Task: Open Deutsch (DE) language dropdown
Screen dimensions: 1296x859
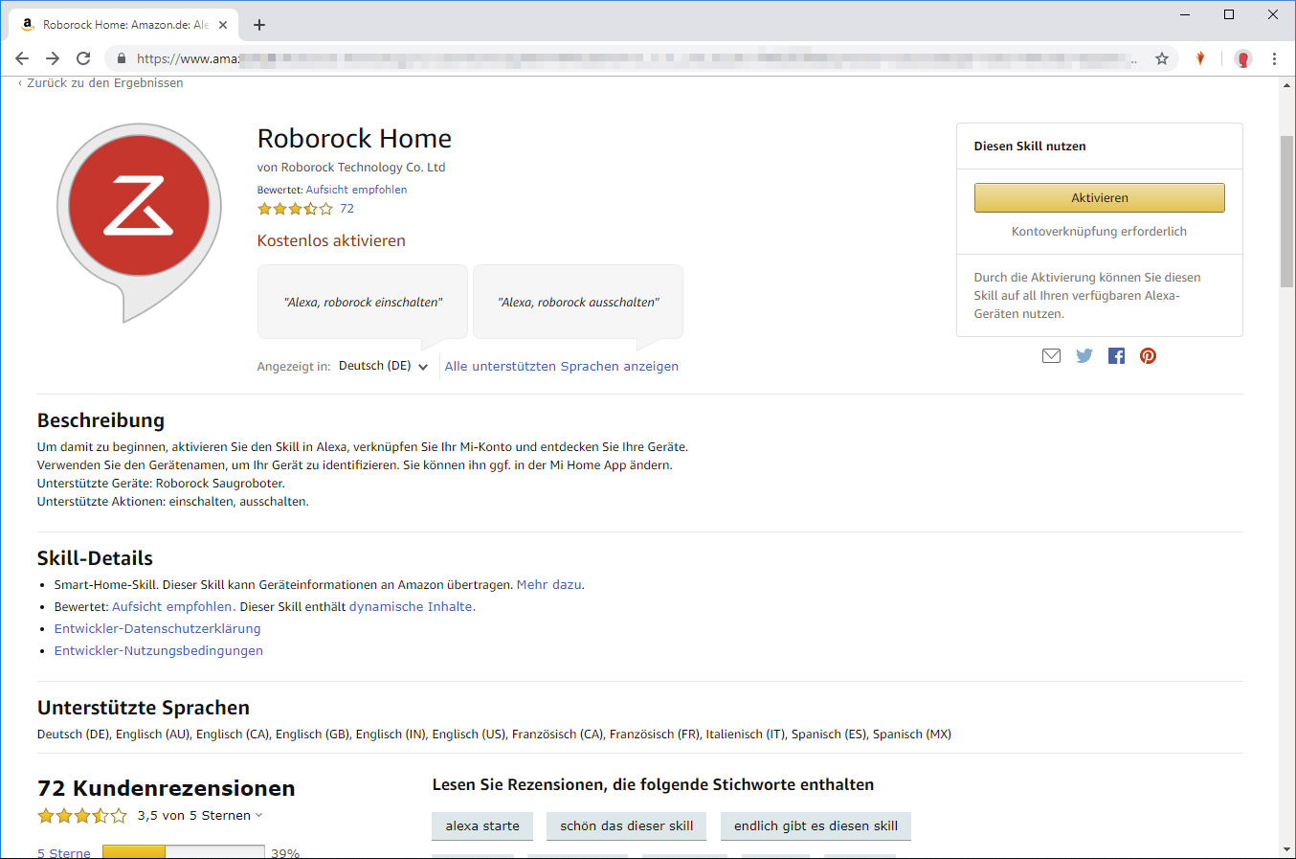Action: click(383, 366)
